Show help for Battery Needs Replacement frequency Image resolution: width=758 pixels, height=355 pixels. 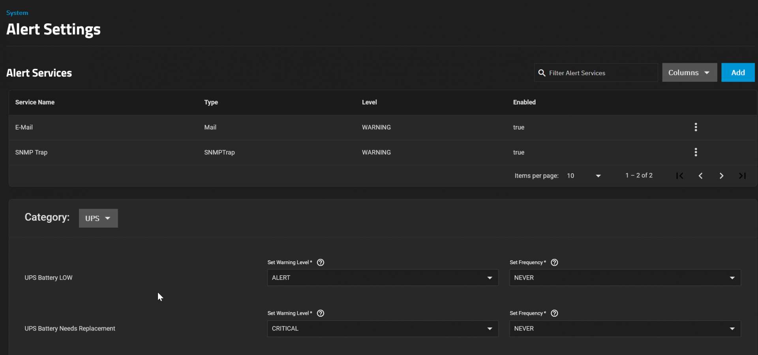tap(554, 313)
